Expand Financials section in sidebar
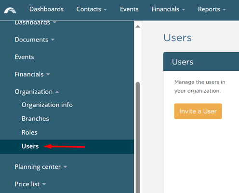 [x=32, y=74]
